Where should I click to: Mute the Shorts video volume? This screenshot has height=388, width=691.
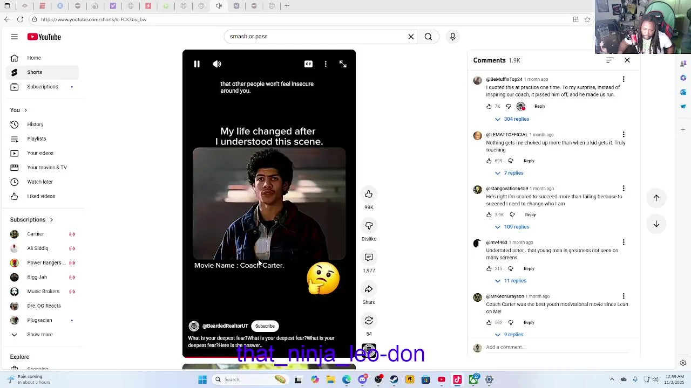tap(217, 64)
